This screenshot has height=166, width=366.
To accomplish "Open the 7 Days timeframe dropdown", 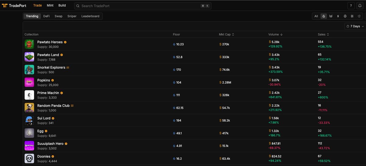I will point(355,26).
